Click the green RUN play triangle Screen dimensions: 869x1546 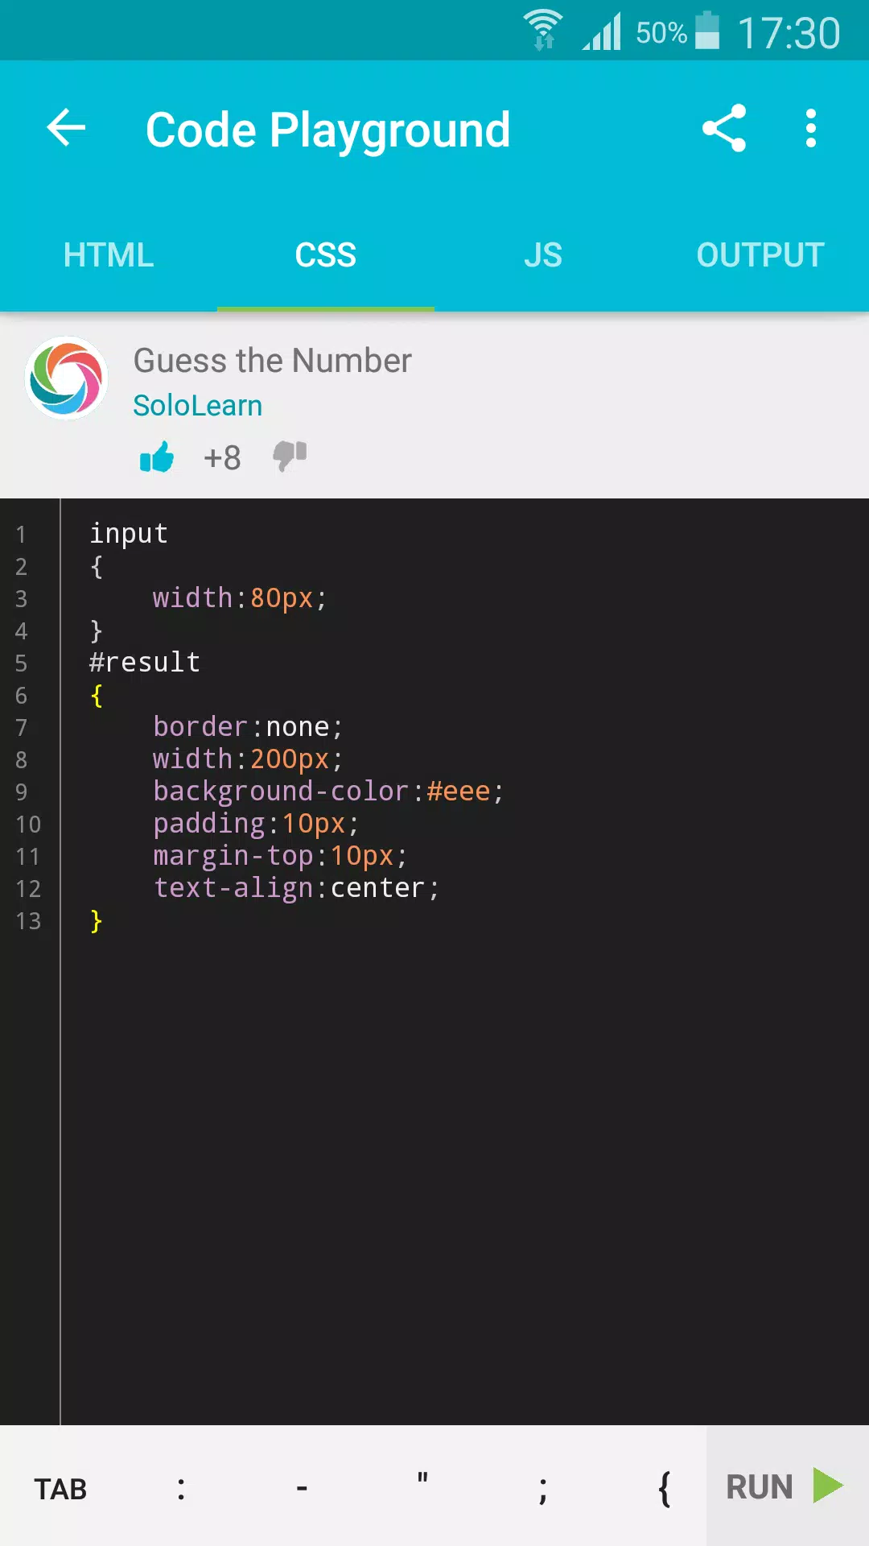(x=828, y=1486)
